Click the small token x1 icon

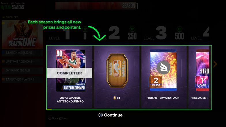click(x=115, y=98)
